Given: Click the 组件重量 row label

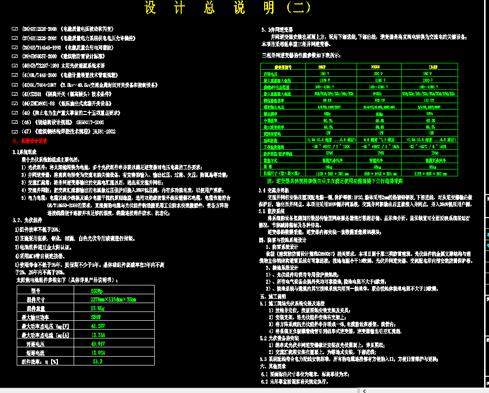Looking at the screenshot, I should click(x=36, y=309).
